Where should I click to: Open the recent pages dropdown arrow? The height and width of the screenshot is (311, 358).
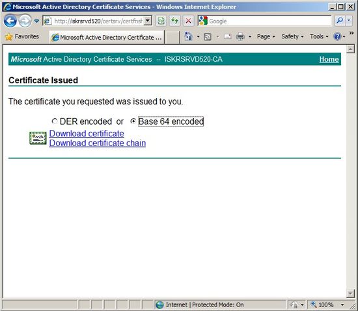36,21
